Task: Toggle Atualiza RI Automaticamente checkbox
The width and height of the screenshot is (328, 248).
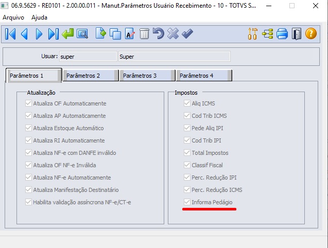Action: click(x=28, y=140)
